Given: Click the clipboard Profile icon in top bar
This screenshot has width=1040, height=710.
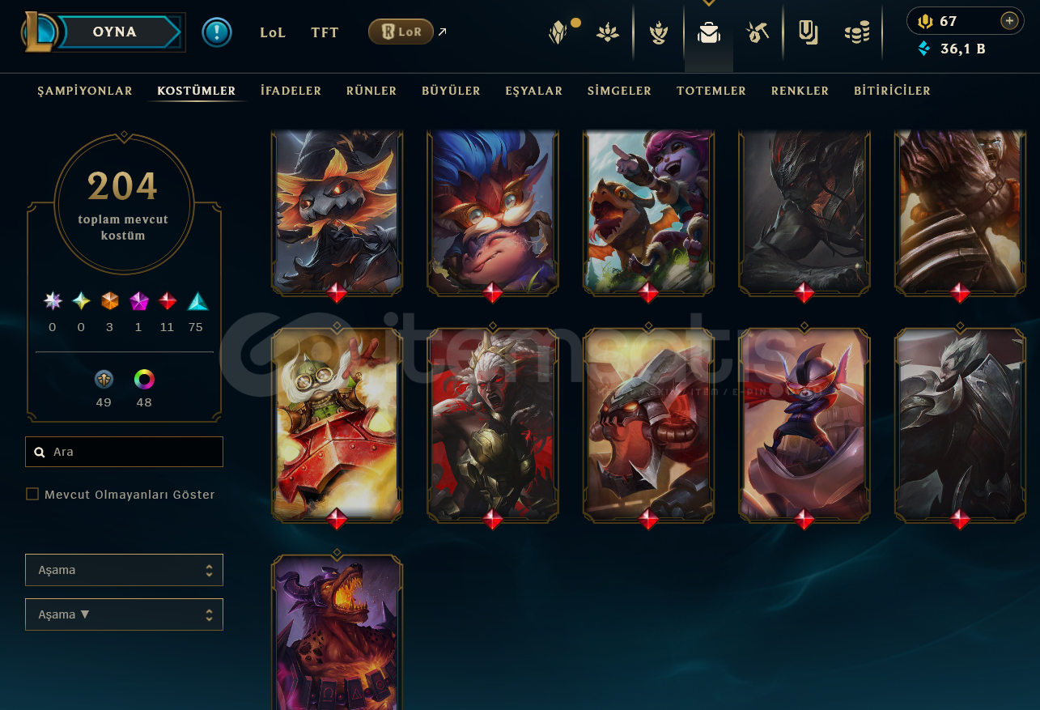Looking at the screenshot, I should pyautogui.click(x=807, y=33).
